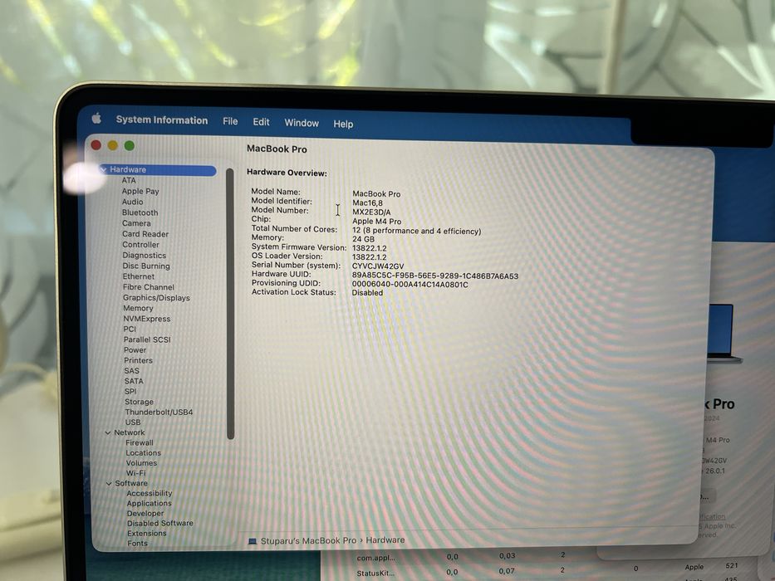Select NVMExpress in the sidebar
Screen dimensions: 775x581
pos(147,319)
